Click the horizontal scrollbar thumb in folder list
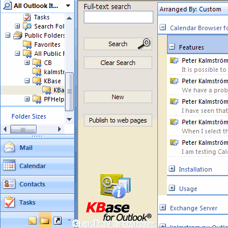This screenshot has width=228, height=228. 23,129
